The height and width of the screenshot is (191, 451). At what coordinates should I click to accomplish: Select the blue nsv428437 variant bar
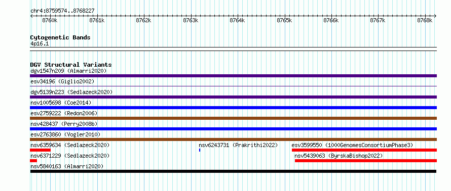coord(233,129)
